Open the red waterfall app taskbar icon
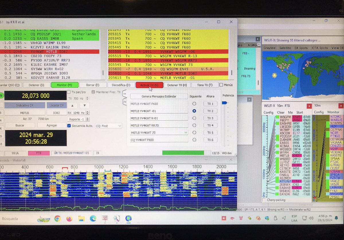This screenshot has height=240, width=344. [x=105, y=219]
